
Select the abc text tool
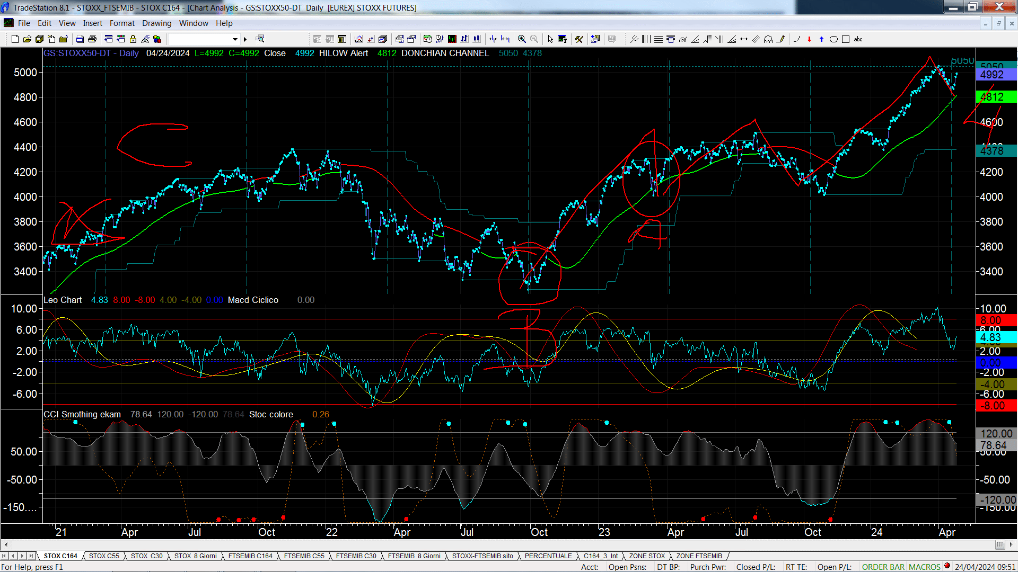coord(858,39)
